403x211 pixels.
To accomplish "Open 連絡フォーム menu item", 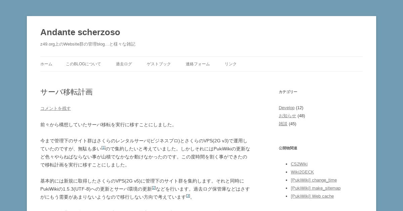I will coord(198,64).
